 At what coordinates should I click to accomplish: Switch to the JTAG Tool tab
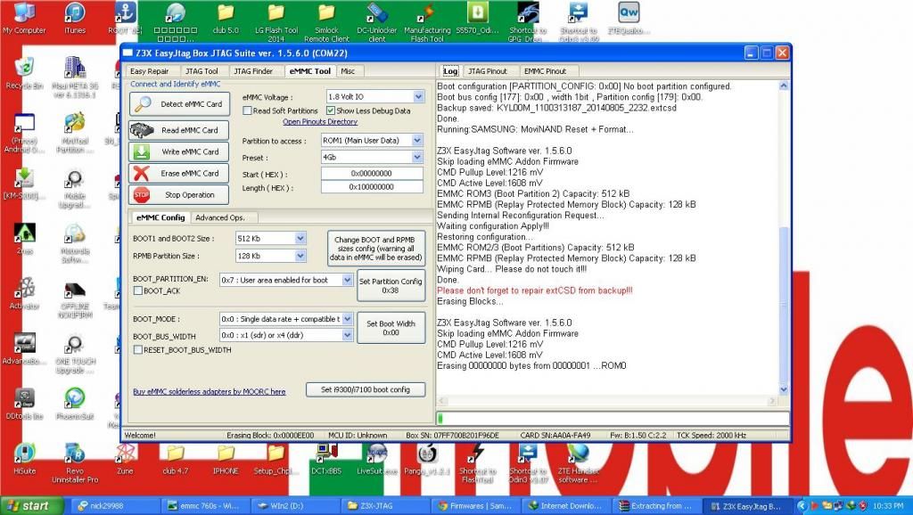202,71
